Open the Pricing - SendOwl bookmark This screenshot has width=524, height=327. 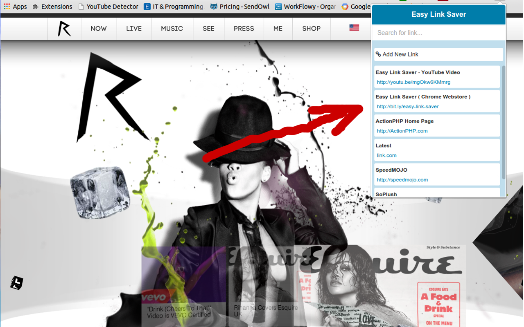click(240, 7)
